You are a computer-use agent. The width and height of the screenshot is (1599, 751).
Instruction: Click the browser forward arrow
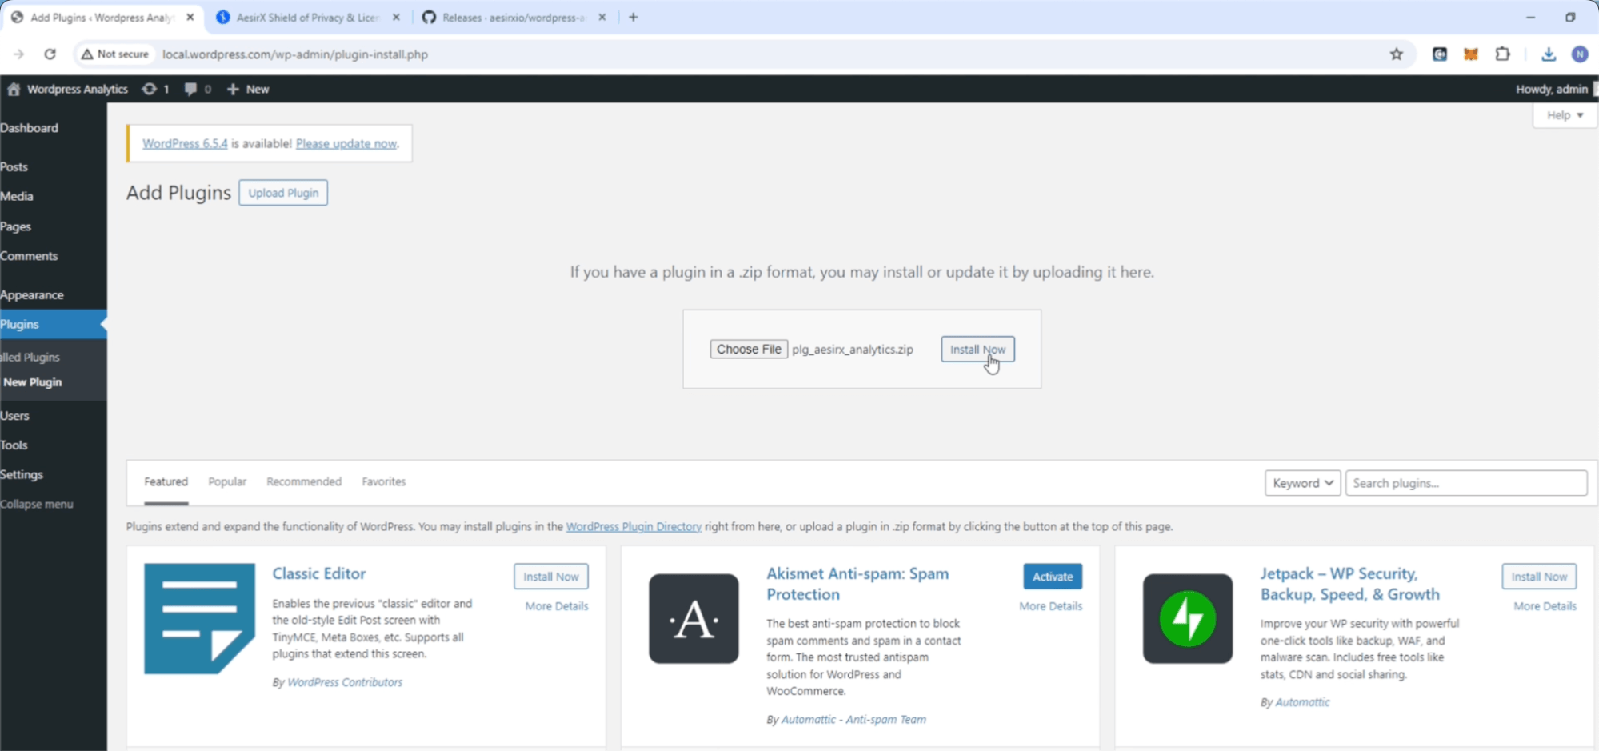(18, 54)
